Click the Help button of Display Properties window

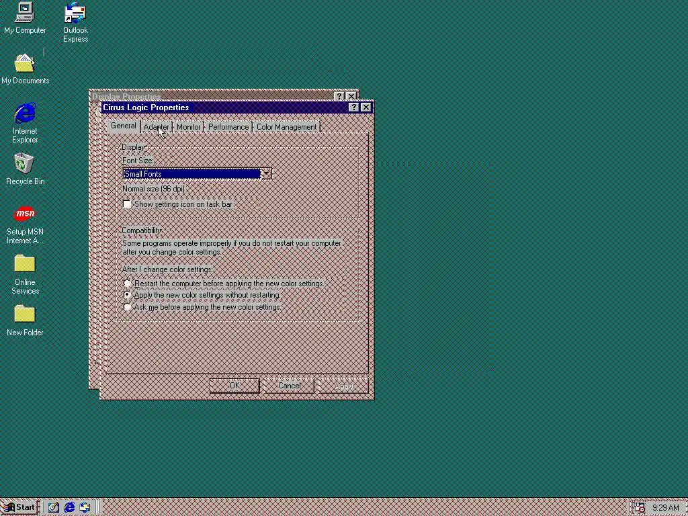point(339,96)
